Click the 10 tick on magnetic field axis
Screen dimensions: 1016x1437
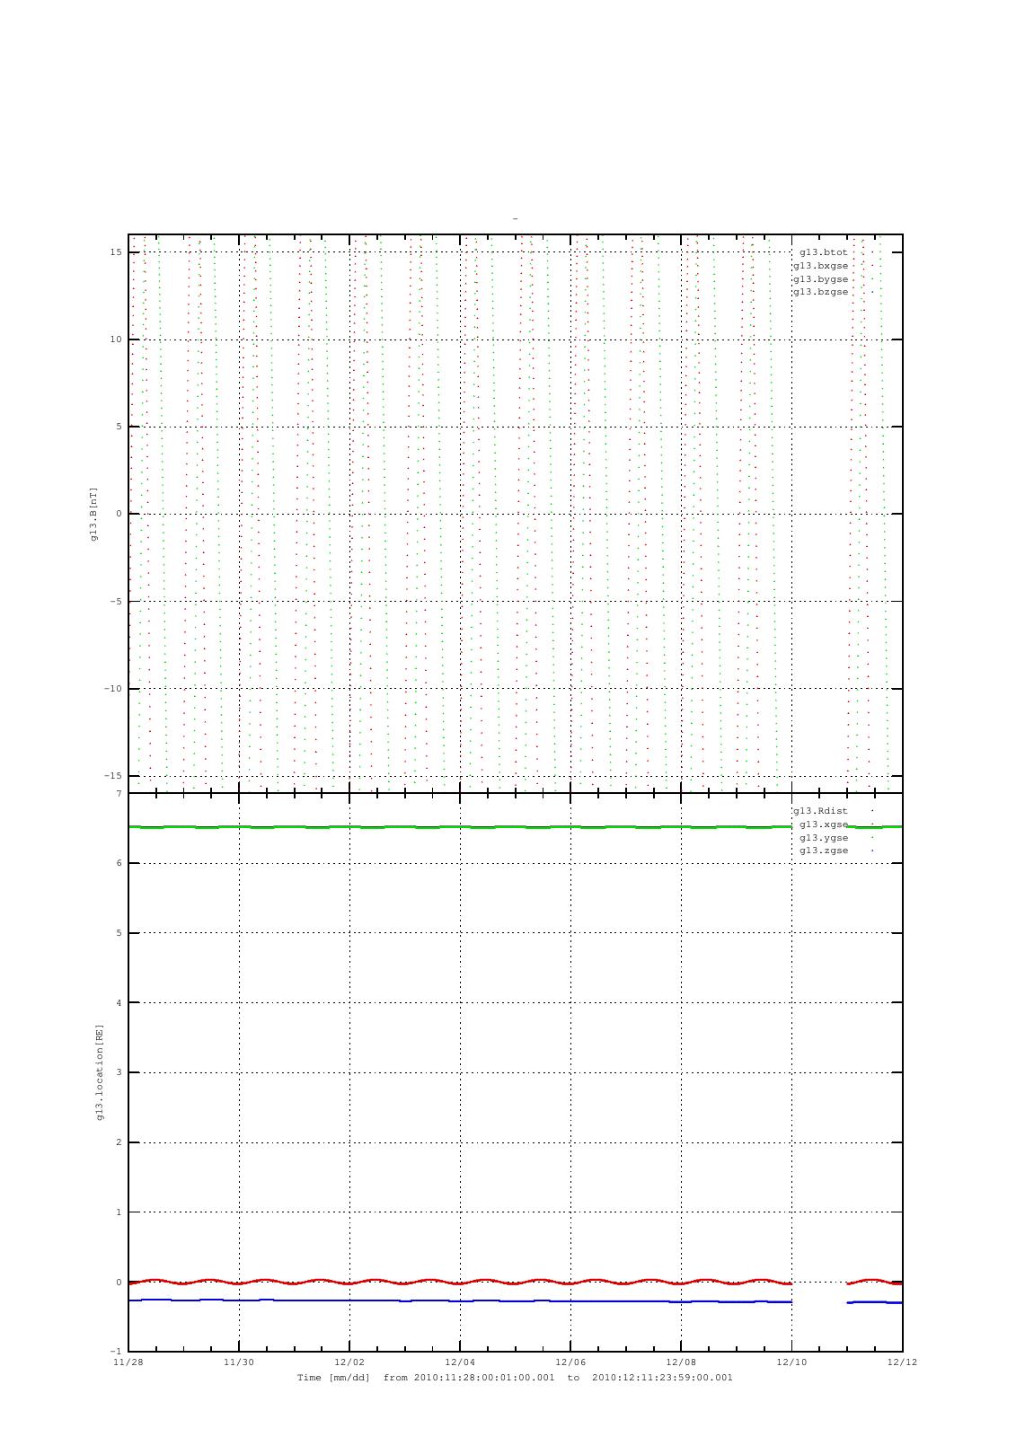pos(116,339)
